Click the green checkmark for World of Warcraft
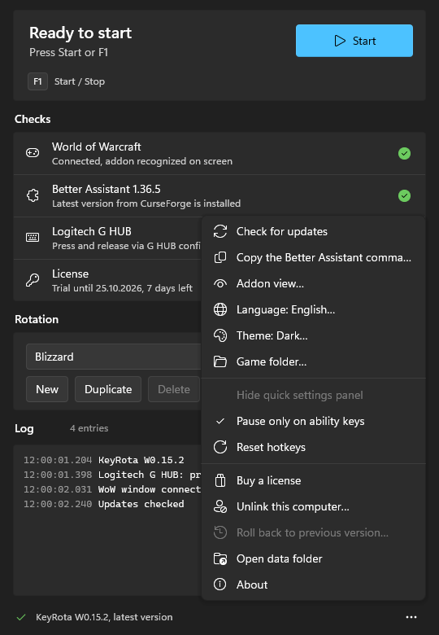The height and width of the screenshot is (635, 439). [404, 154]
